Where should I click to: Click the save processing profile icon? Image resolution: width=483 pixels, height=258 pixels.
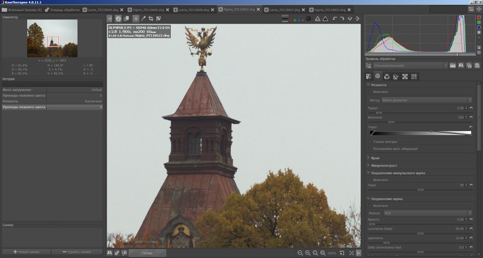coord(461,65)
